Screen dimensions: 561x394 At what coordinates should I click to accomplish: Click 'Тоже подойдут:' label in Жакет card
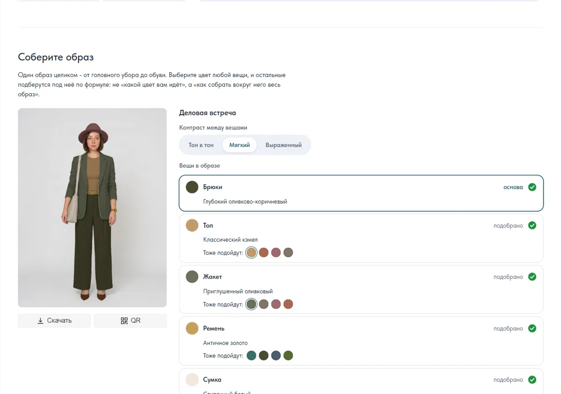[x=223, y=304]
